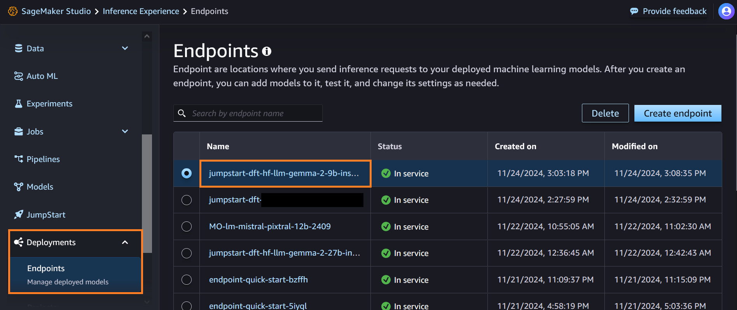This screenshot has width=737, height=310.
Task: Expand the Jobs section chevron
Action: pyautogui.click(x=125, y=131)
